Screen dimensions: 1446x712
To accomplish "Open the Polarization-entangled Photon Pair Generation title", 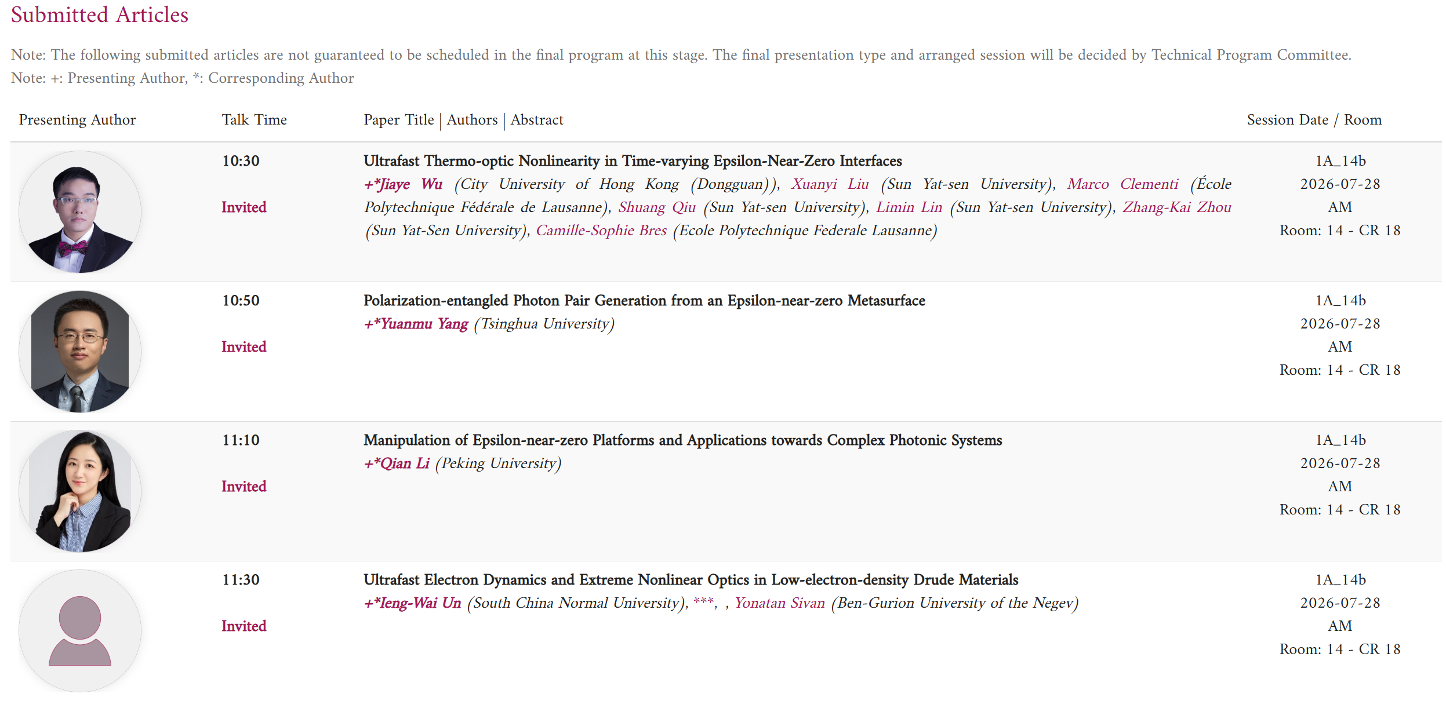I will 644,301.
